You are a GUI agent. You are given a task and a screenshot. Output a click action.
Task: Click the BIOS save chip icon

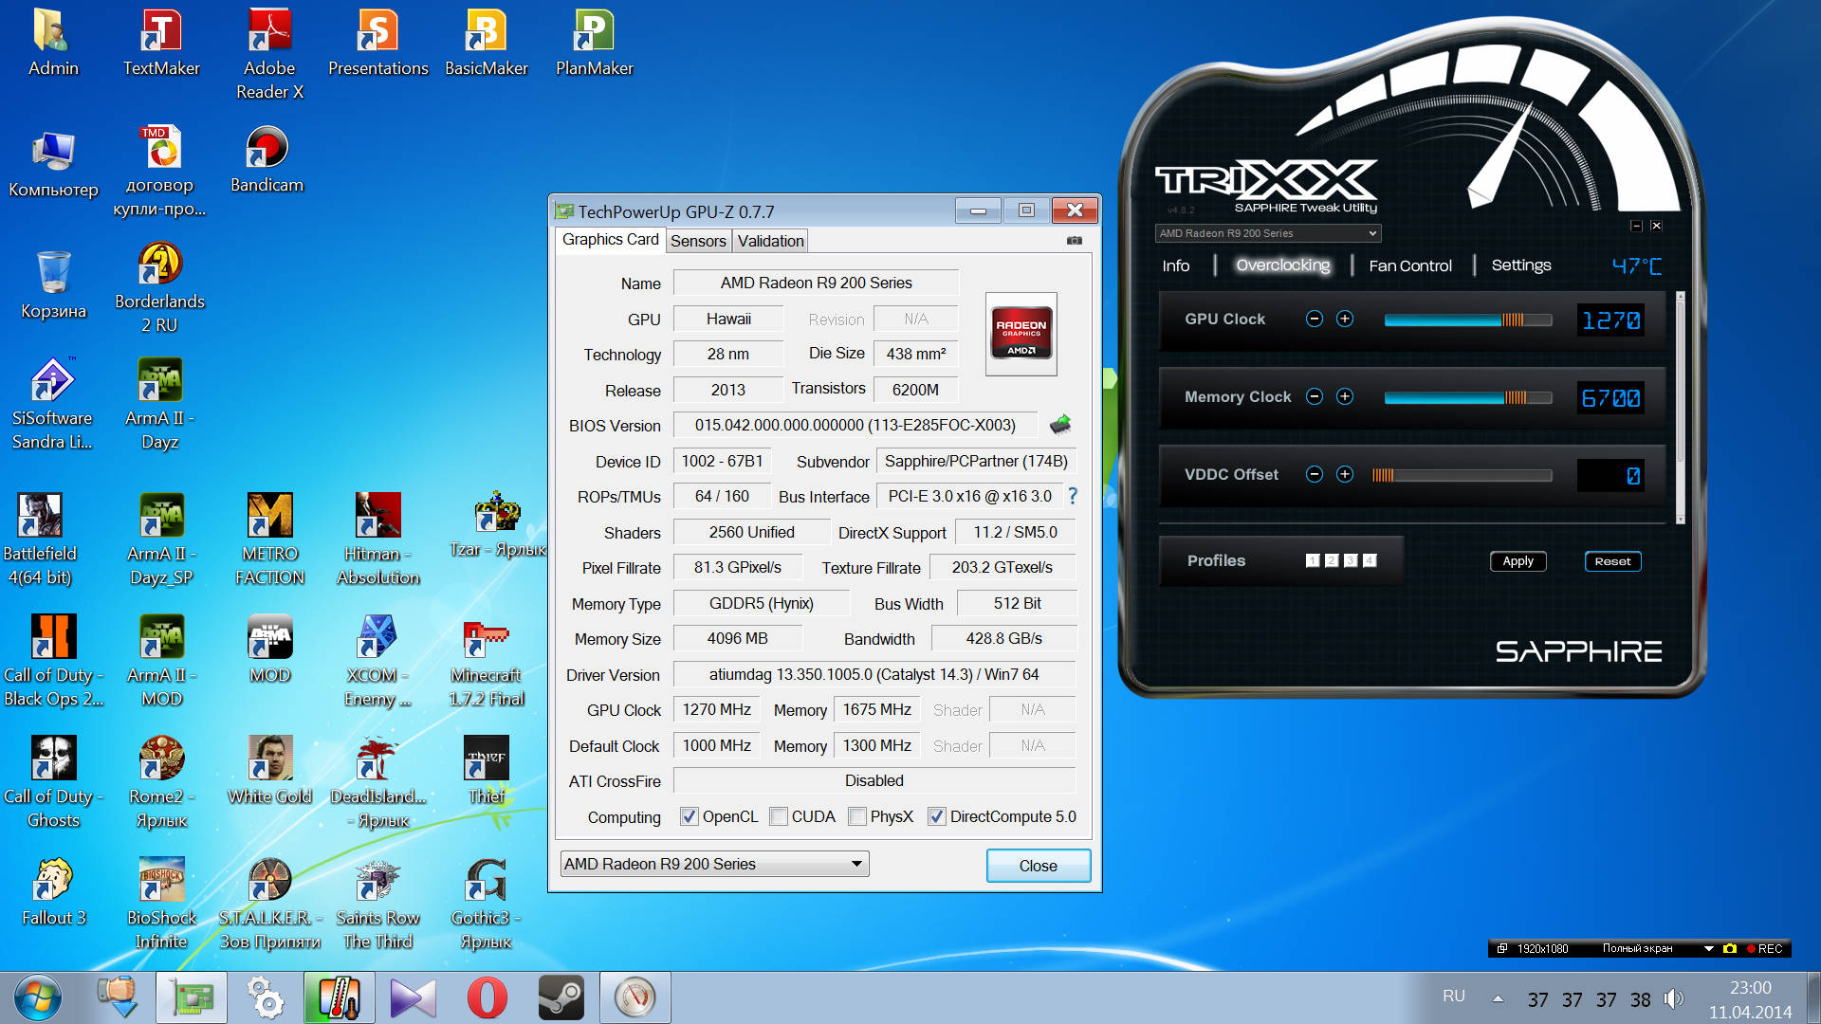[x=1060, y=425]
